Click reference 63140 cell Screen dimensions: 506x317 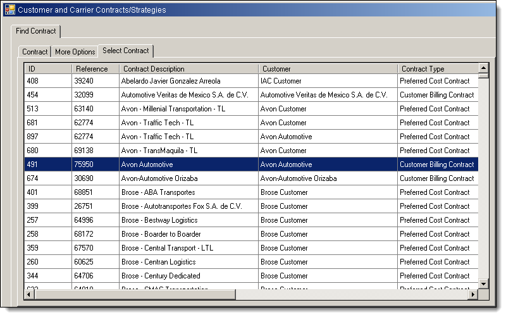point(96,109)
